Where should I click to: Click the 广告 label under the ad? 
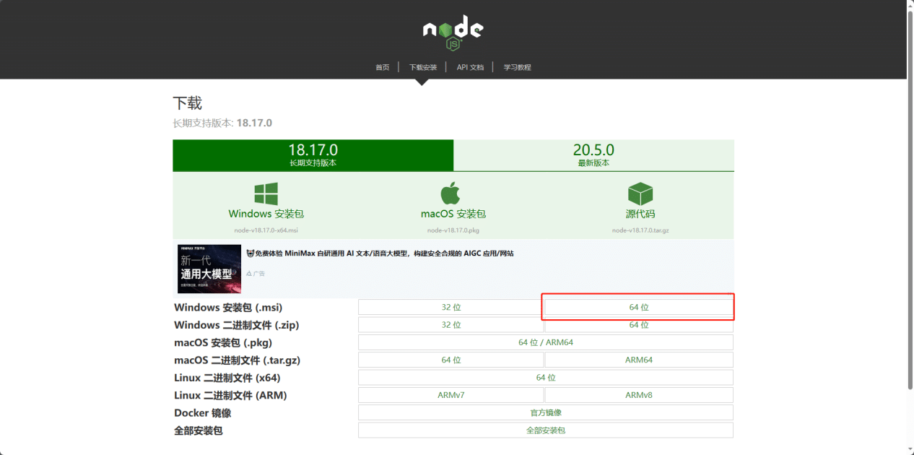coord(256,274)
